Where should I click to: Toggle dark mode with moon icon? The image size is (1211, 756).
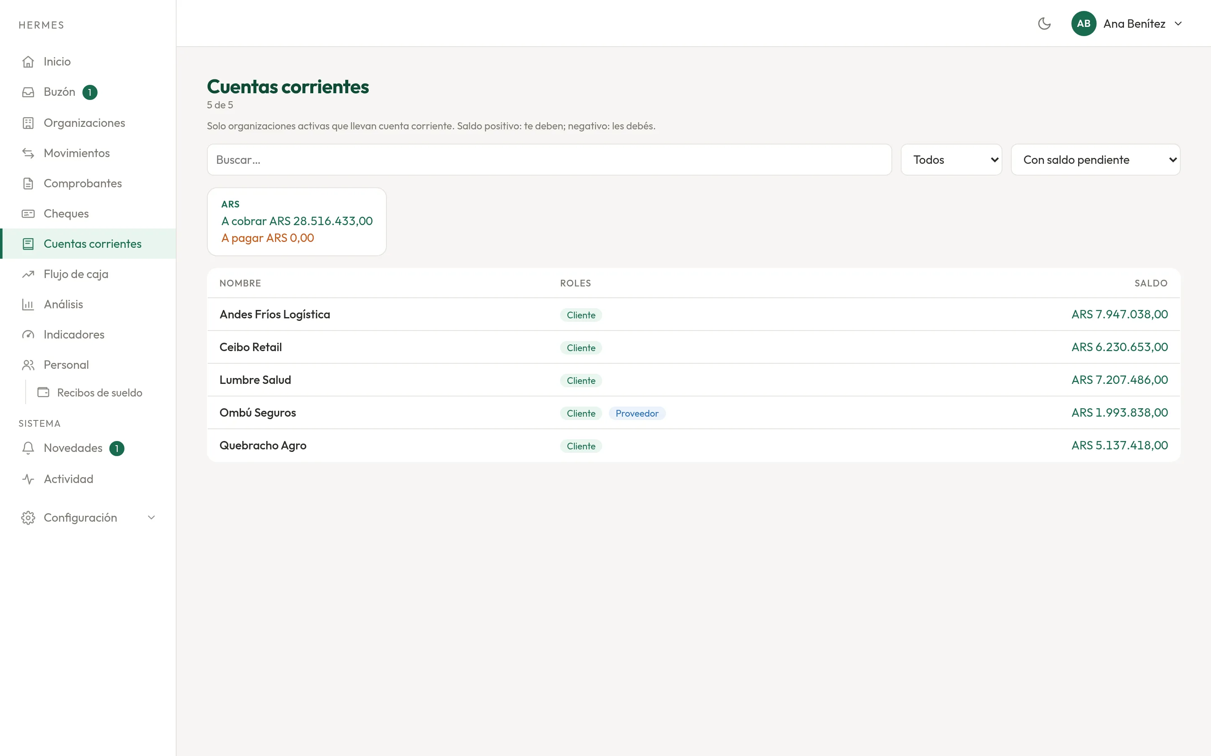[x=1044, y=24]
